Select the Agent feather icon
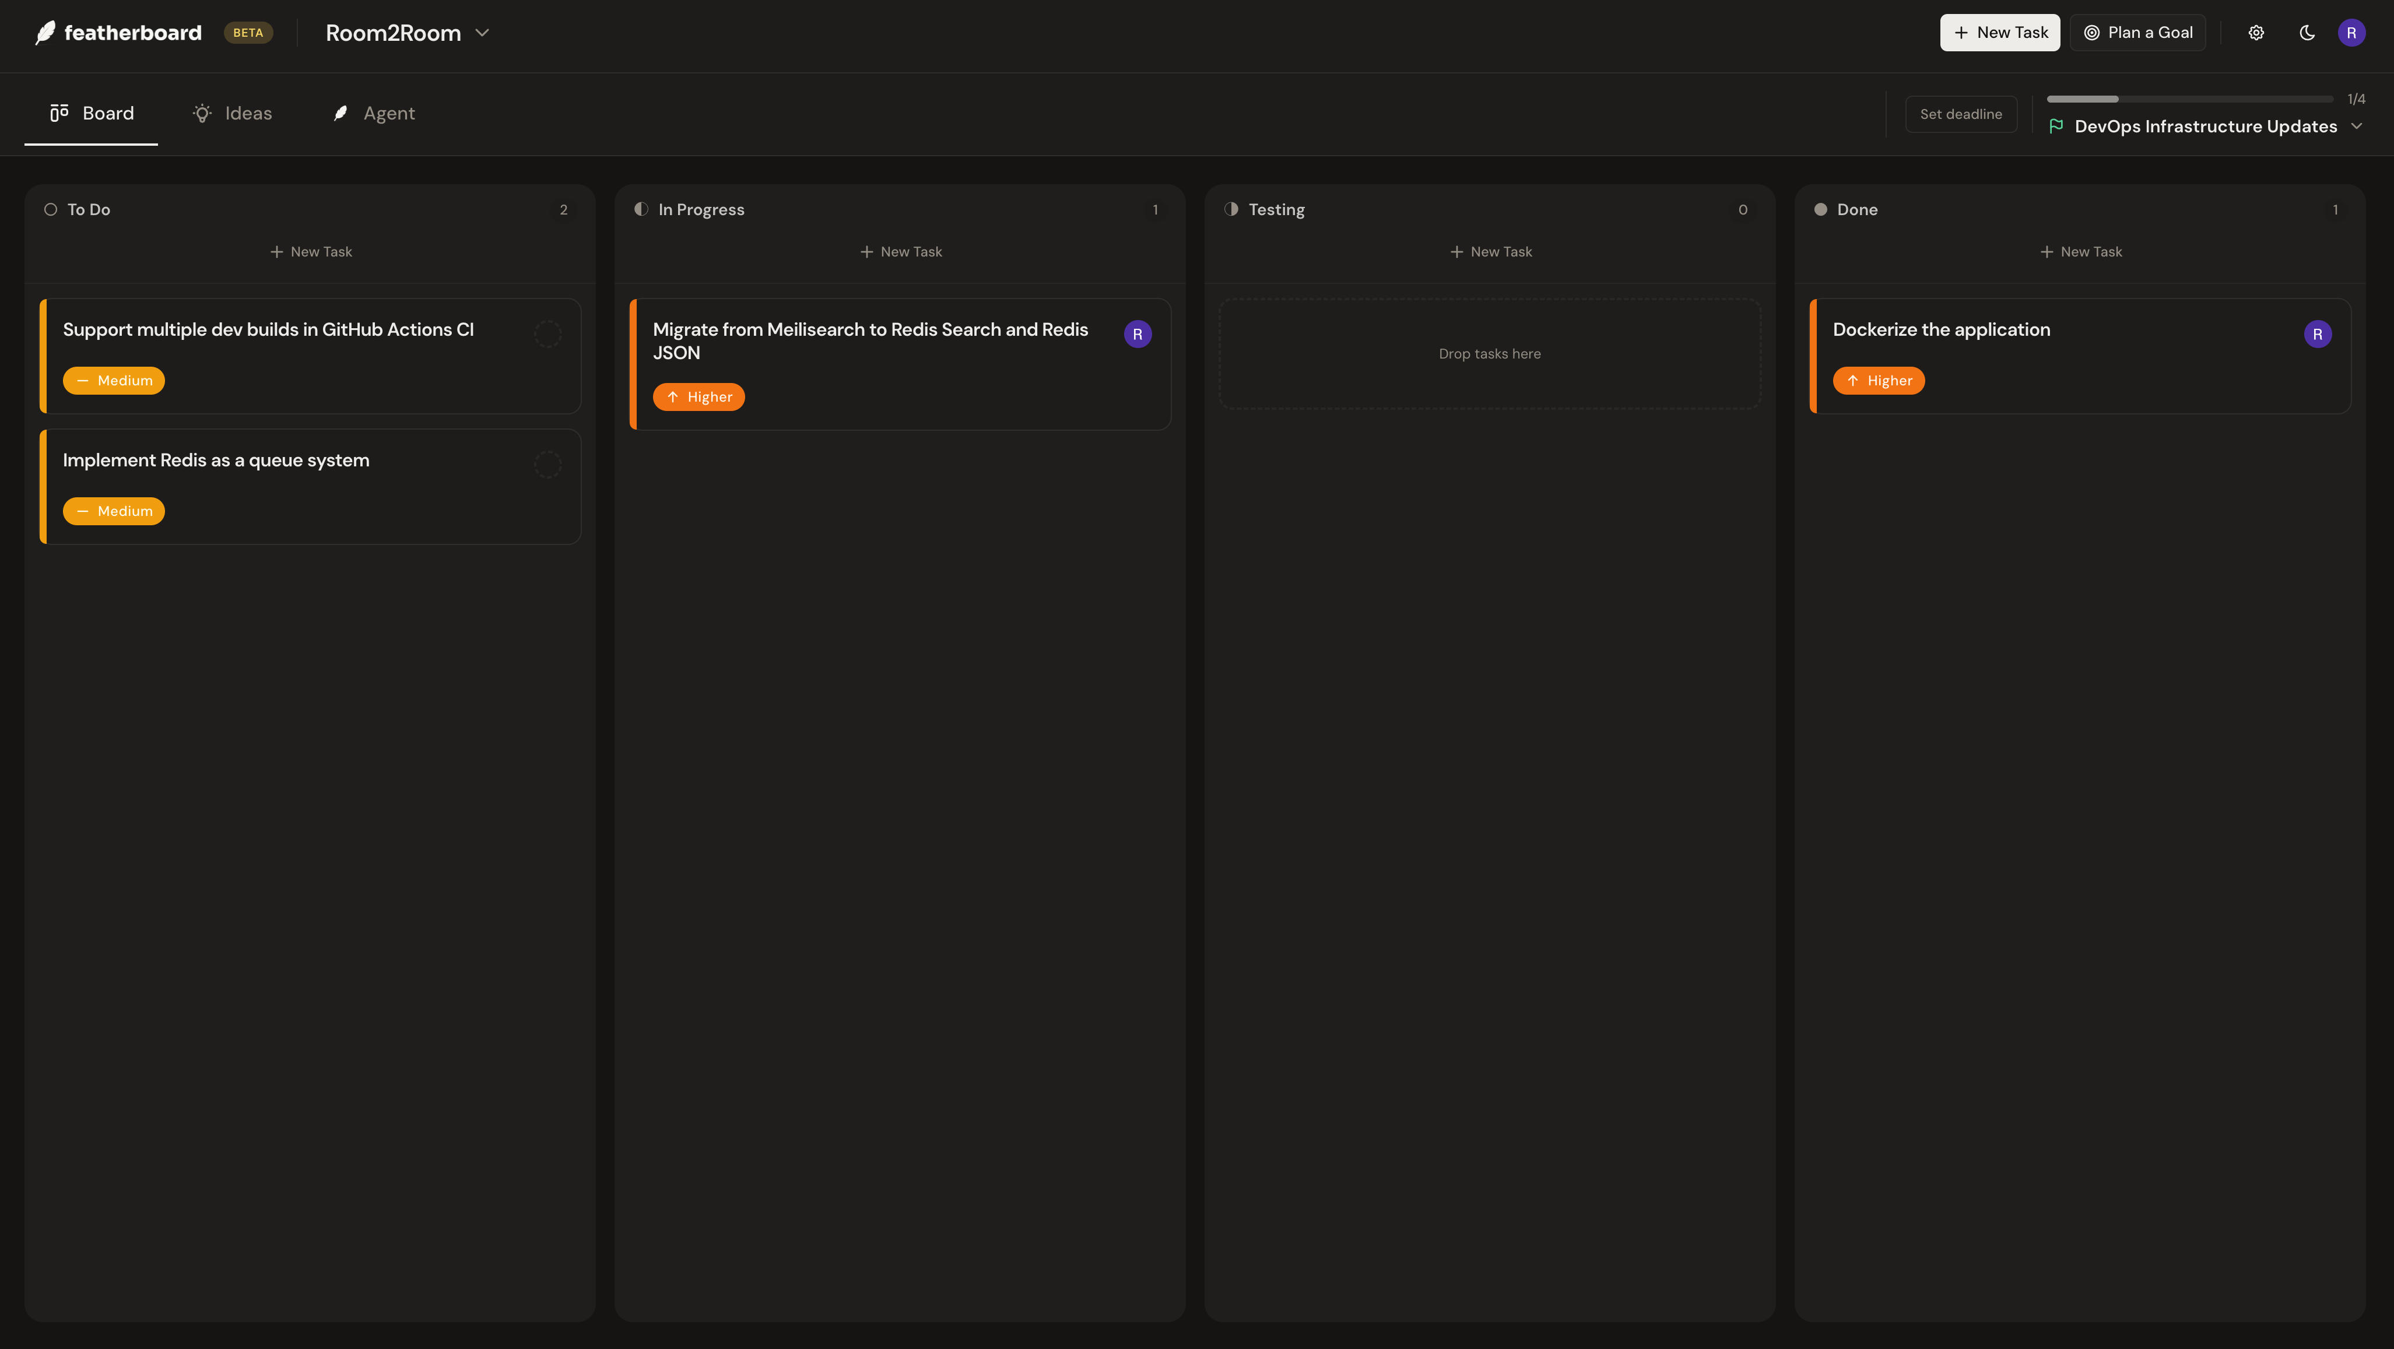The image size is (2394, 1349). [x=341, y=113]
